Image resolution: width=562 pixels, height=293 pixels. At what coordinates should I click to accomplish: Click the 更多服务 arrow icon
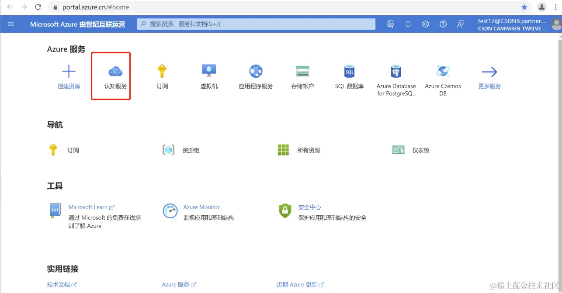pos(489,71)
